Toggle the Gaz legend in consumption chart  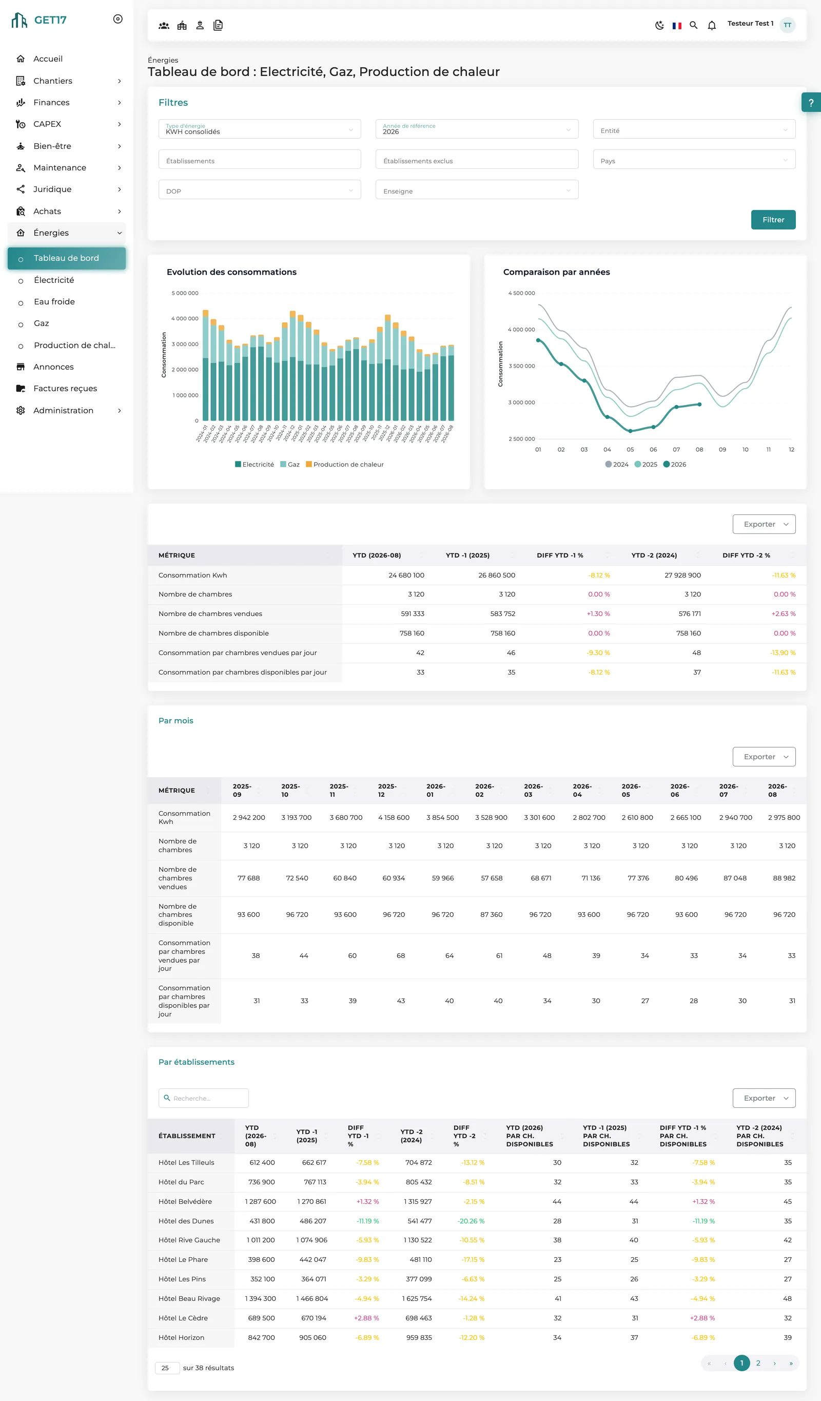click(289, 465)
